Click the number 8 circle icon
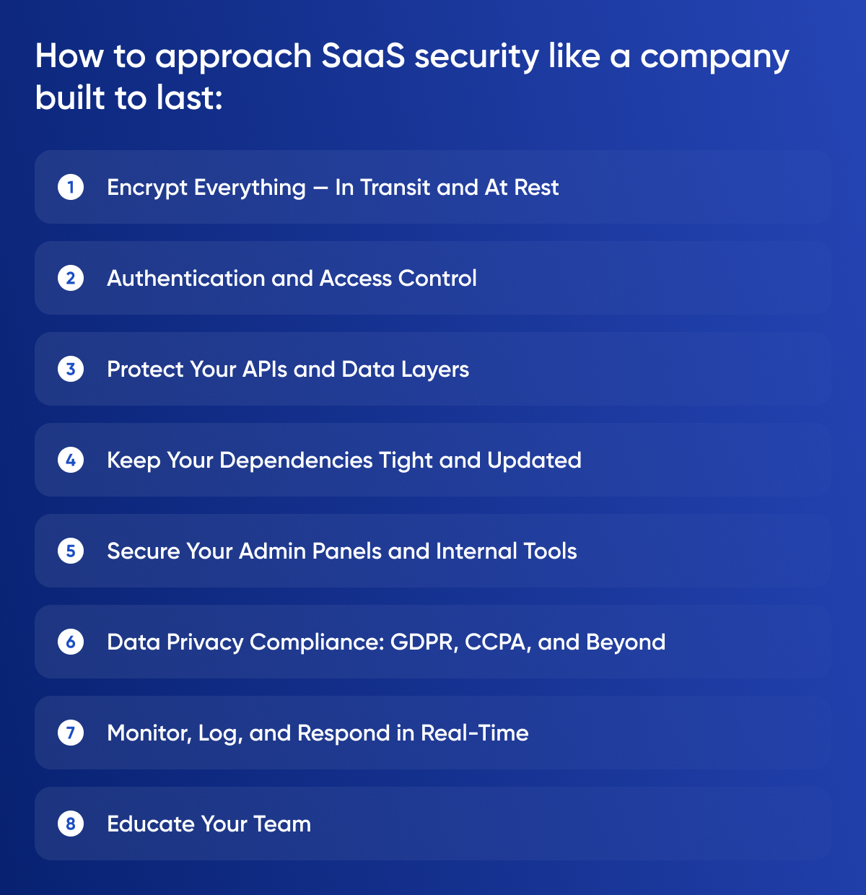Screen dimensions: 866x895 click(x=71, y=824)
